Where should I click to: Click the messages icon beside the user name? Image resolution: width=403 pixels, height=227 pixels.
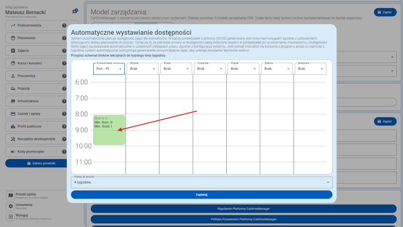coord(75,12)
